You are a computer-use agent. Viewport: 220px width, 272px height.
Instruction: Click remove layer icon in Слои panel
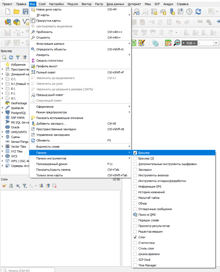point(55,185)
